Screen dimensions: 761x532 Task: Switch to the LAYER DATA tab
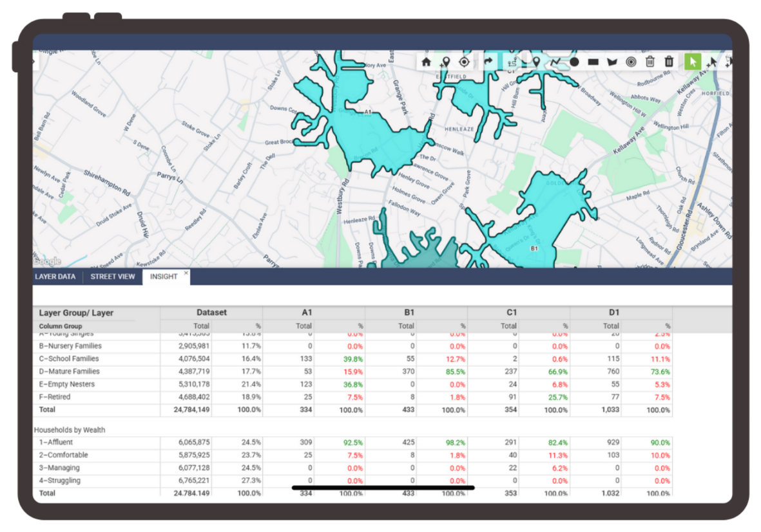55,277
